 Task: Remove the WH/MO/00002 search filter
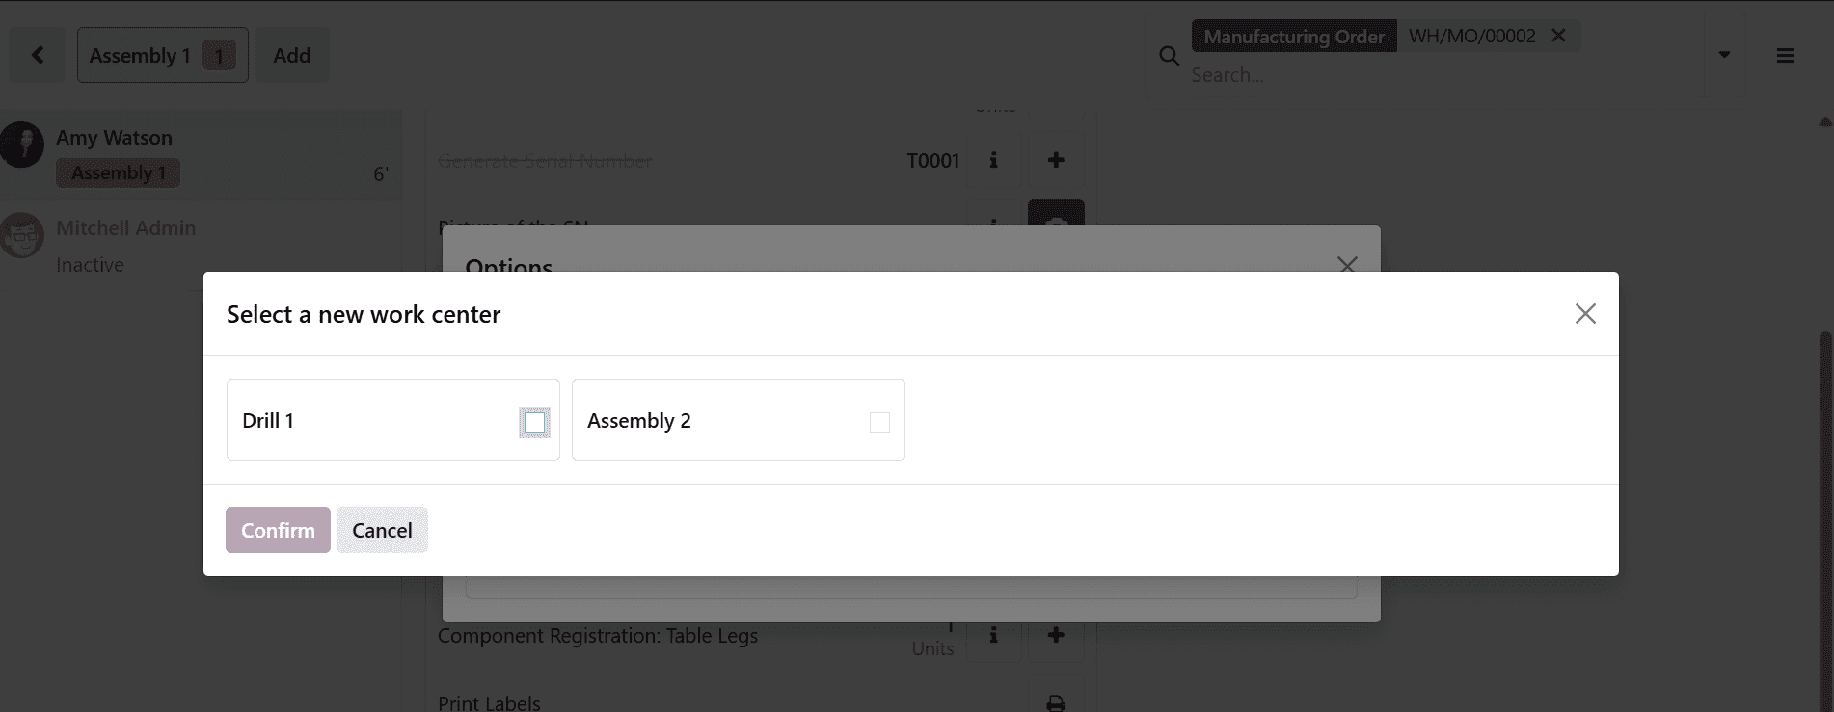1557,35
